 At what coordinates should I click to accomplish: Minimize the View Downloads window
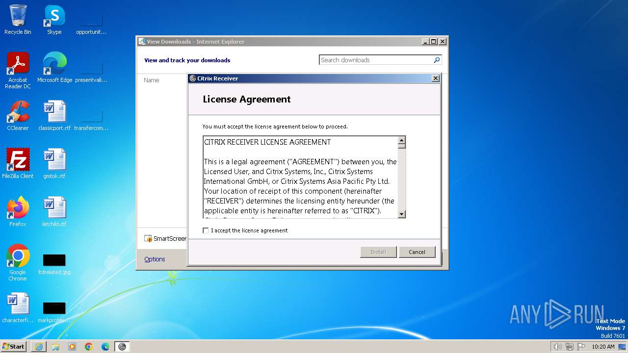point(425,42)
